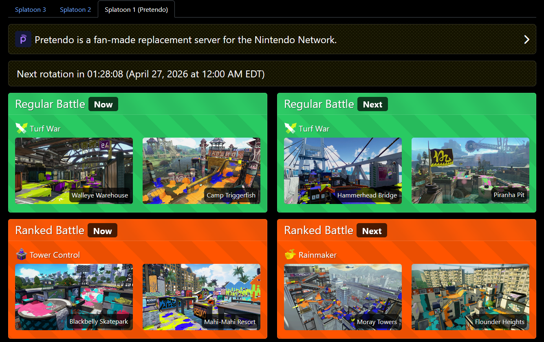The image size is (544, 342).
Task: Open the Hammerhead Bridge stage image
Action: pos(343,171)
